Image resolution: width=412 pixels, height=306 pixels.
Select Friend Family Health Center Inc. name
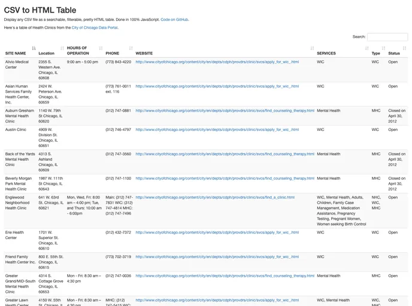(x=20, y=259)
